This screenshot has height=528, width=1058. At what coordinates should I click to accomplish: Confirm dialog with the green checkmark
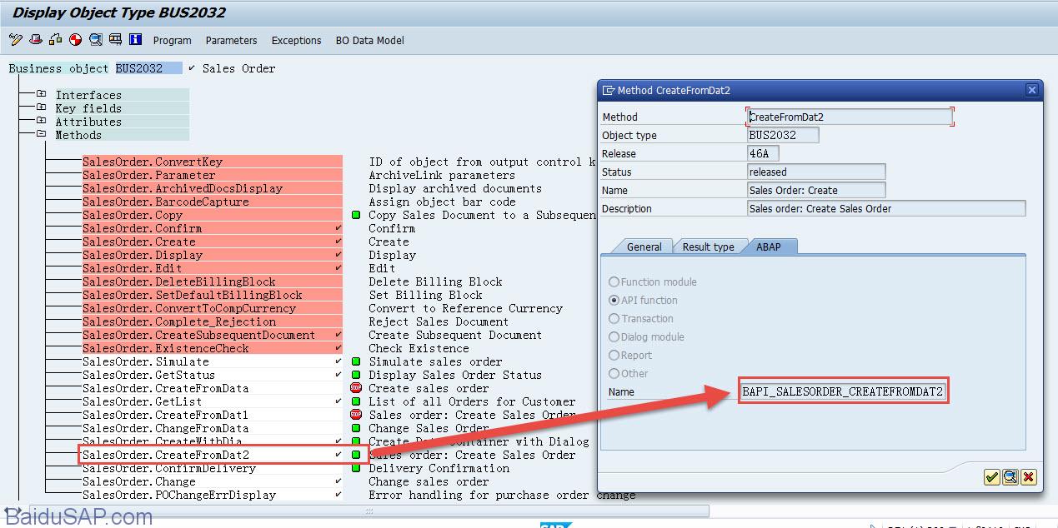(x=991, y=477)
